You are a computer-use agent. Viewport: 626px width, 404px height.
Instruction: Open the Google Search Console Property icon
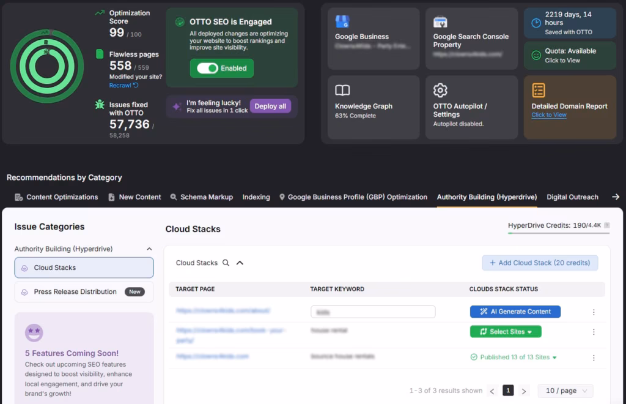(440, 22)
